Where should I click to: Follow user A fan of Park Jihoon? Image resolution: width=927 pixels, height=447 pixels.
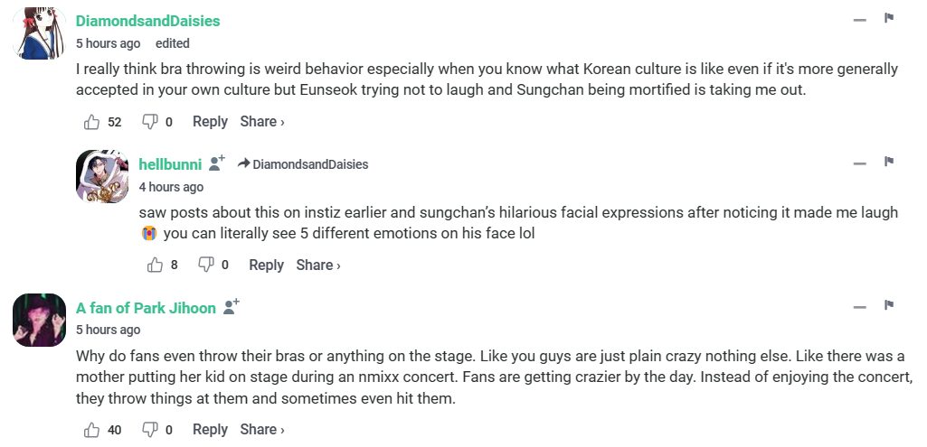coord(232,307)
